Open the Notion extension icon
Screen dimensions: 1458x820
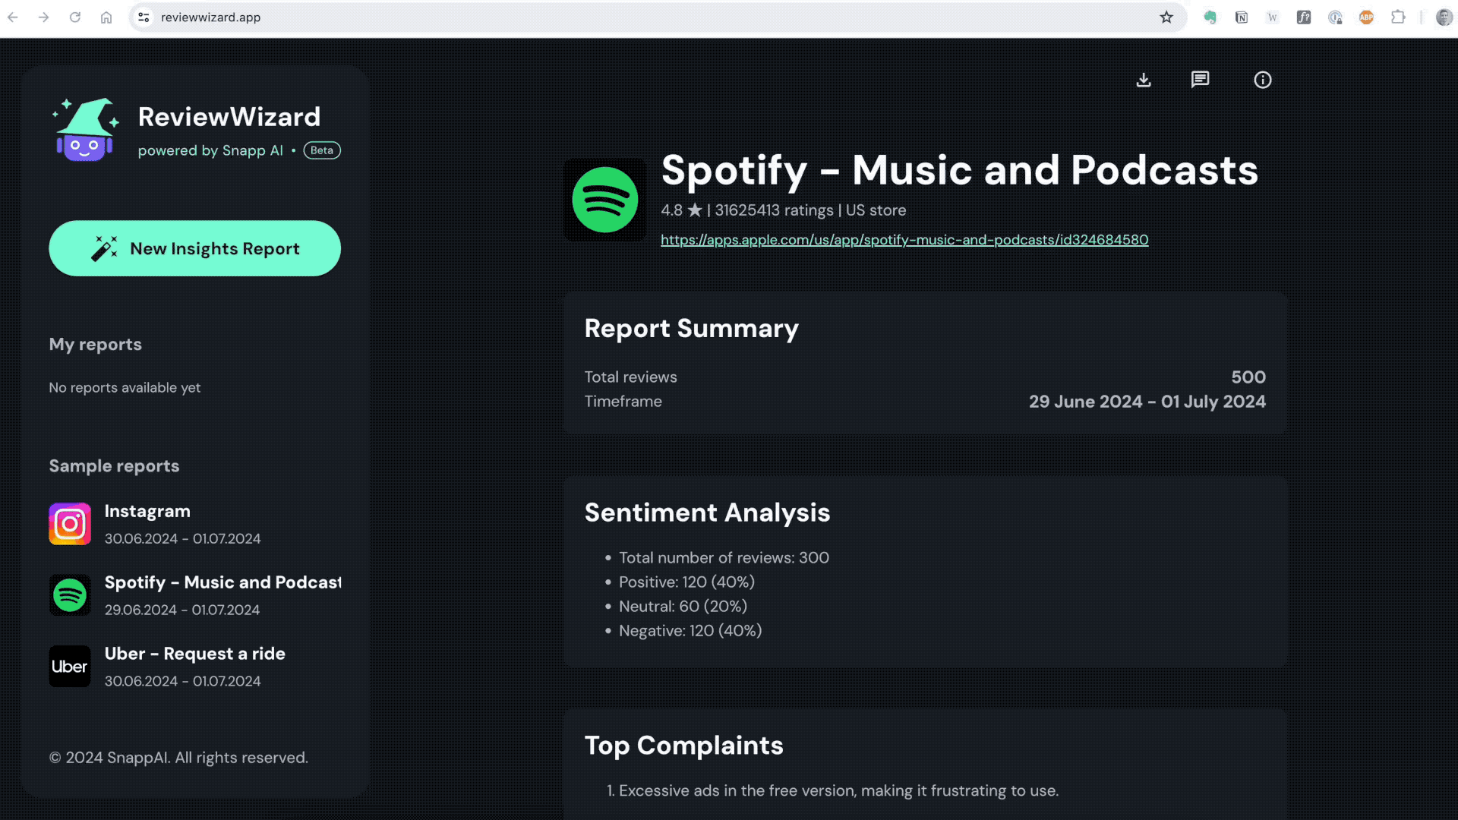click(1242, 17)
